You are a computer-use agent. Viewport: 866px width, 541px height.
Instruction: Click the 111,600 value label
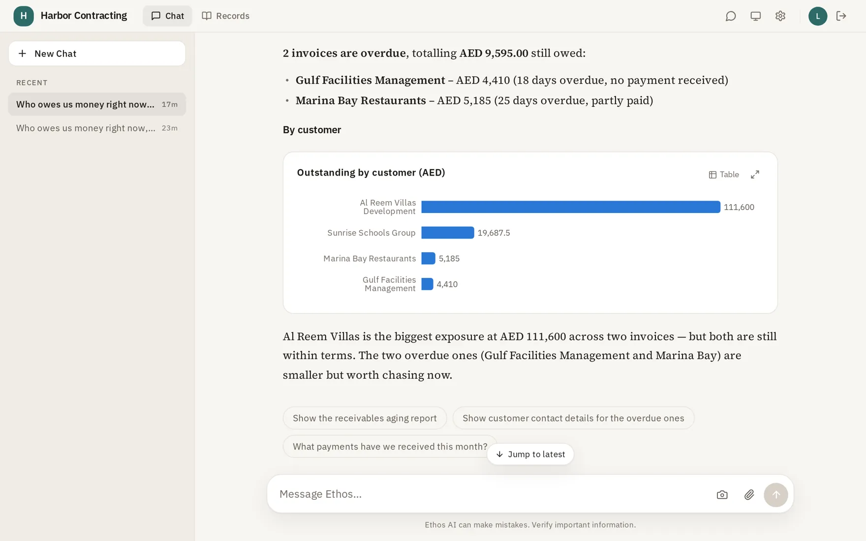pos(739,207)
